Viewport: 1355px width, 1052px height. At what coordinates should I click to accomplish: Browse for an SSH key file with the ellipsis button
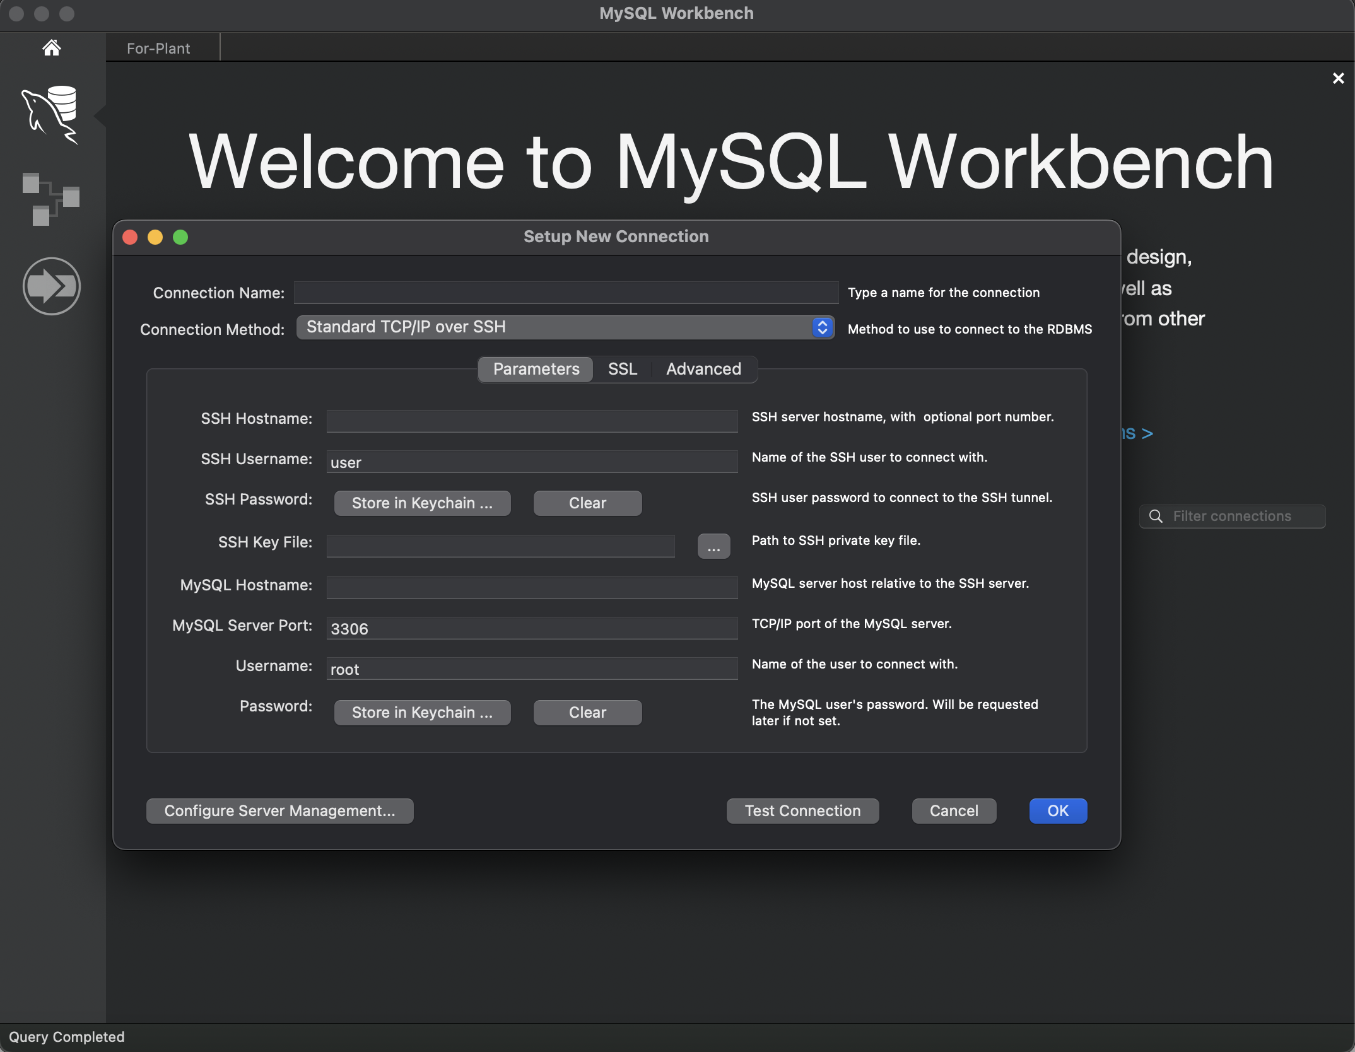click(713, 547)
